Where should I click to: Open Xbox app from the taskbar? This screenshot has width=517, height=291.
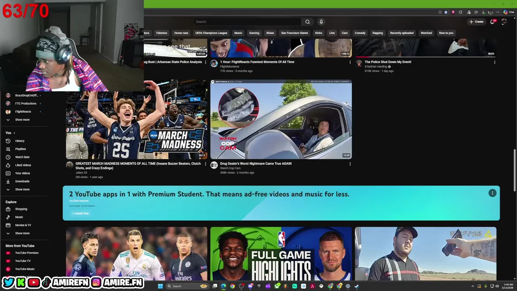point(277,286)
